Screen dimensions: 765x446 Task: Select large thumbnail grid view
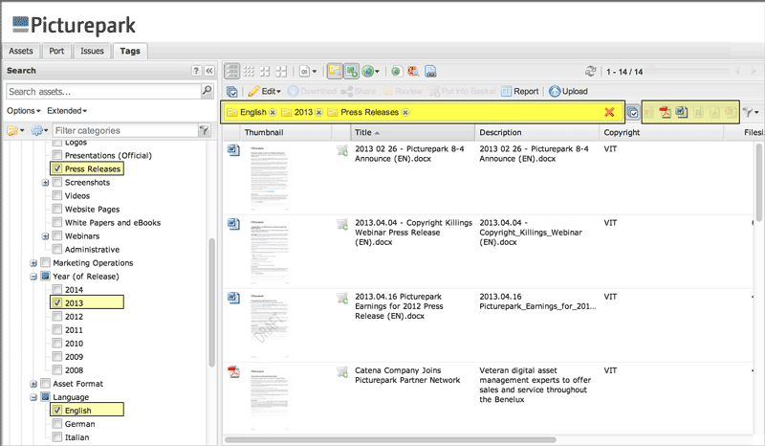[281, 72]
